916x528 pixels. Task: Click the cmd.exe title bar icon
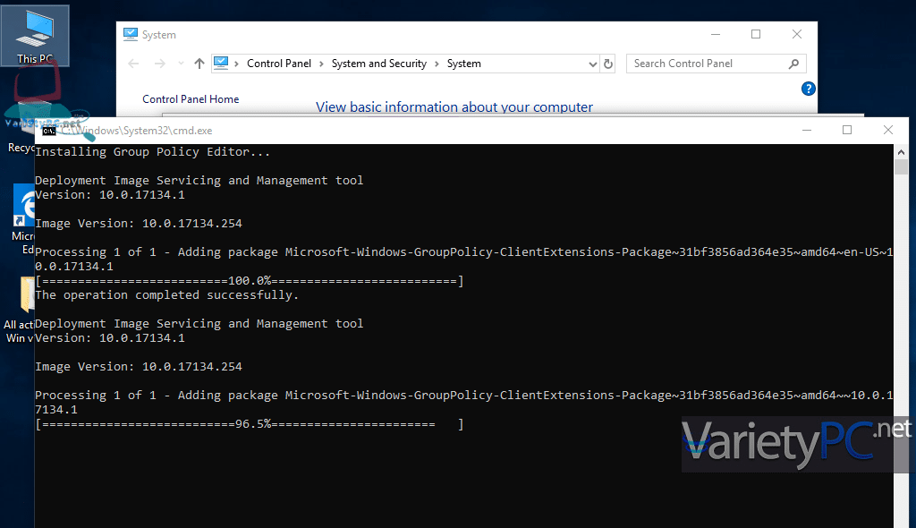(x=49, y=131)
